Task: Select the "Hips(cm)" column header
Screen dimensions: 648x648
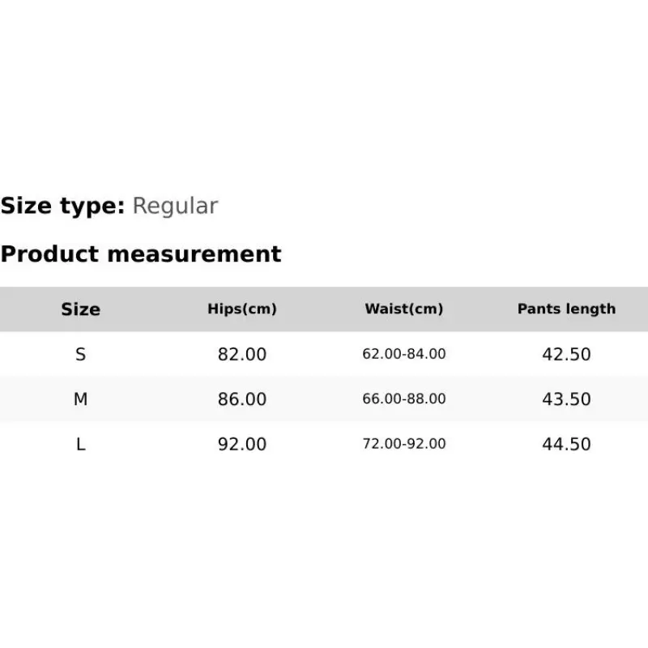Action: point(242,309)
